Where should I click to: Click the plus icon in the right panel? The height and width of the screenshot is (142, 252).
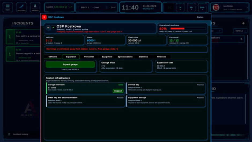243,23
